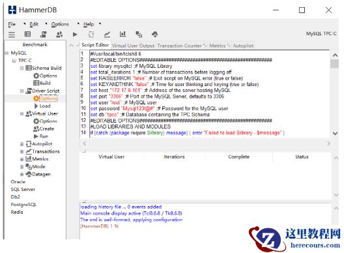Click the autopilot toolbar icon

[x=91, y=35]
